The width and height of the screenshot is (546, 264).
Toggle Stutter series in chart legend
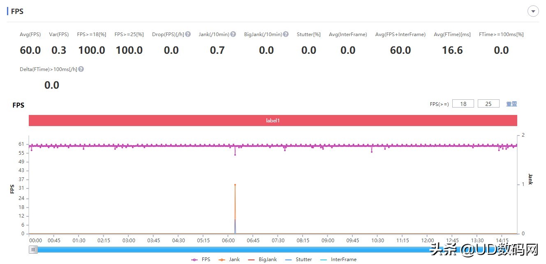pyautogui.click(x=298, y=259)
